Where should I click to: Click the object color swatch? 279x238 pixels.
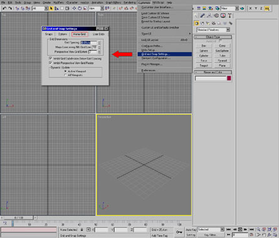pyautogui.click(x=229, y=78)
